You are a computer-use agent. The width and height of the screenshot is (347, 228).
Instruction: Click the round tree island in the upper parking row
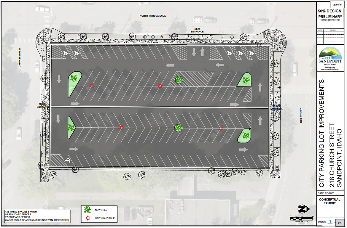tap(179, 80)
